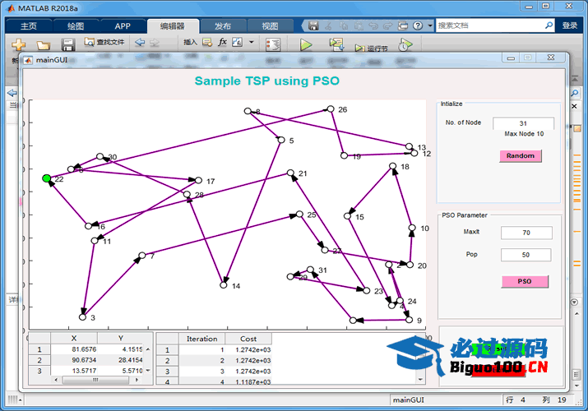588x411 pixels.
Task: Click the quick-access Copy icon
Action: pyautogui.click(x=344, y=25)
